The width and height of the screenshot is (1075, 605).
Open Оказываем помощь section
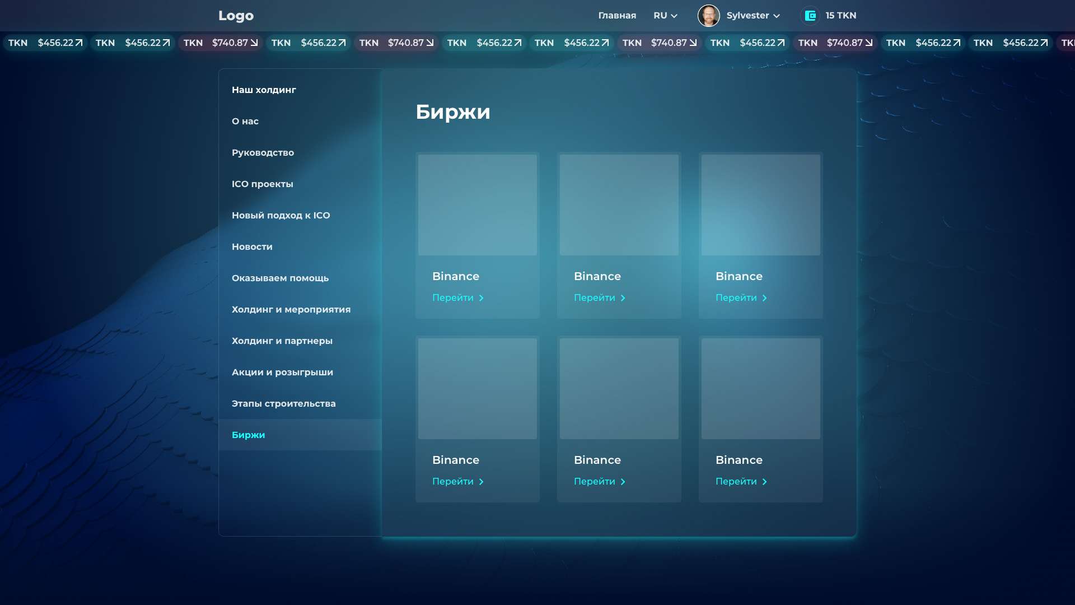click(300, 278)
